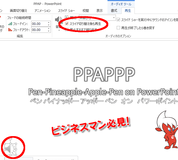Increase フェードイン time with up arrow

pyautogui.click(x=49, y=23)
